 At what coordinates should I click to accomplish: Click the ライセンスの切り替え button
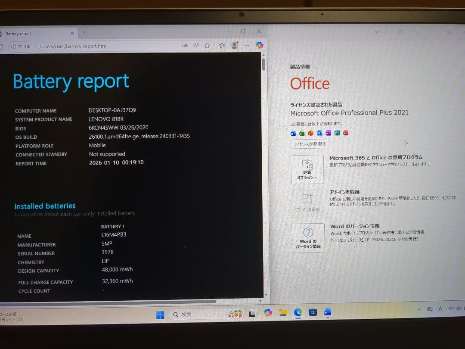point(310,144)
